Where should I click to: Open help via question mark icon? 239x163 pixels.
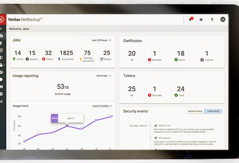pos(212,20)
